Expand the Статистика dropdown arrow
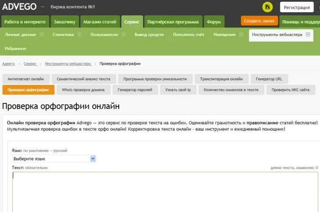 pyautogui.click(x=80, y=35)
